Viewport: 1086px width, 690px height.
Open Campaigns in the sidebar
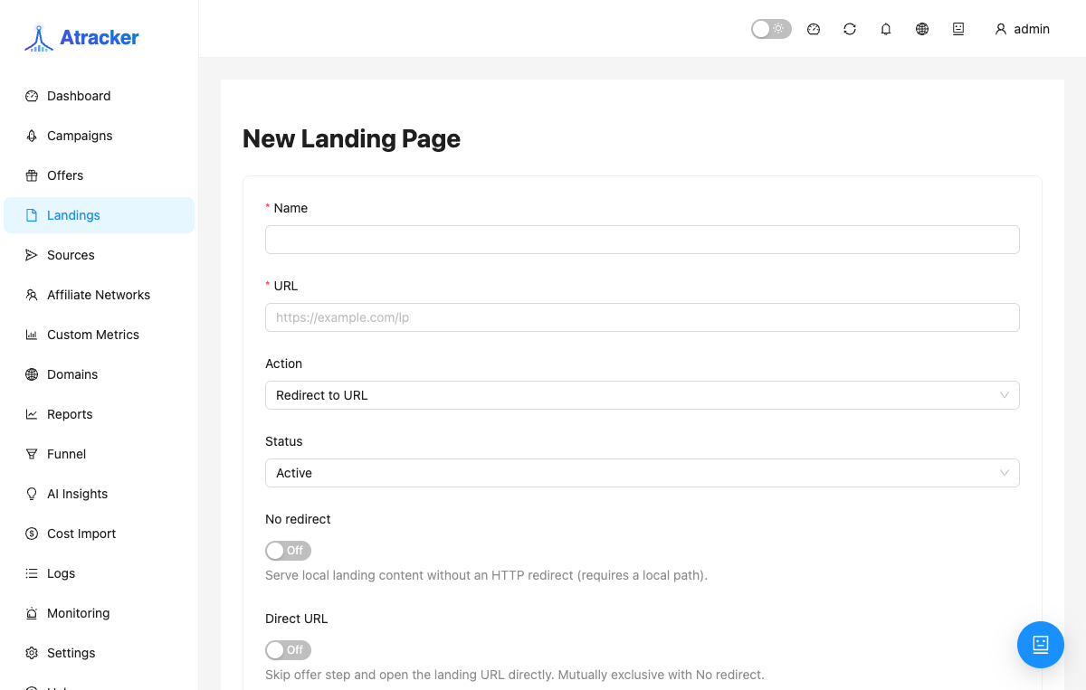(100, 136)
